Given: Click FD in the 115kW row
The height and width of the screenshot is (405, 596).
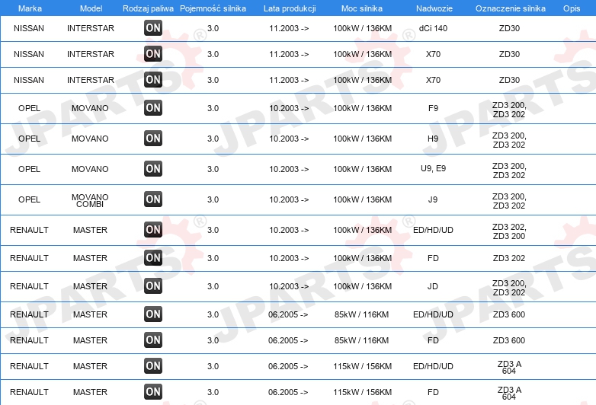Looking at the screenshot, I should 433,392.
